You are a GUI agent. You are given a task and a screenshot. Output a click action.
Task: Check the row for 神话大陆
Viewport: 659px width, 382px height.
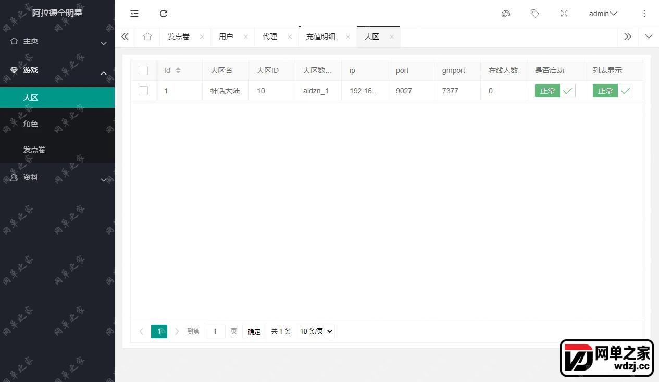(143, 91)
